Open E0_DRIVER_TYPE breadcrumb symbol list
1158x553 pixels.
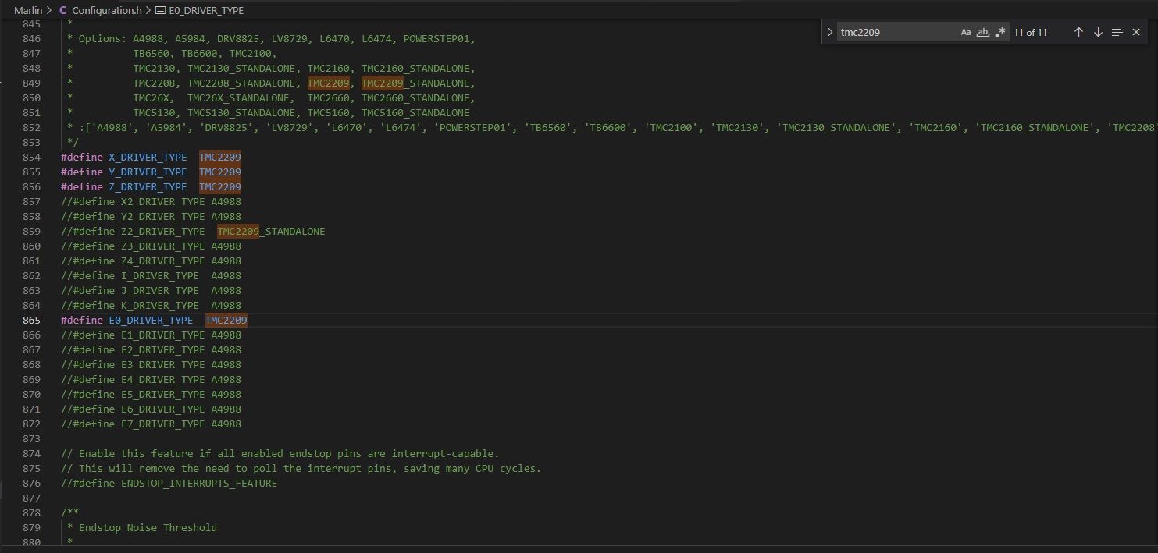[x=206, y=11]
